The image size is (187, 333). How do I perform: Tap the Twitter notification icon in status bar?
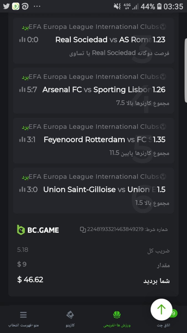coord(6,6)
